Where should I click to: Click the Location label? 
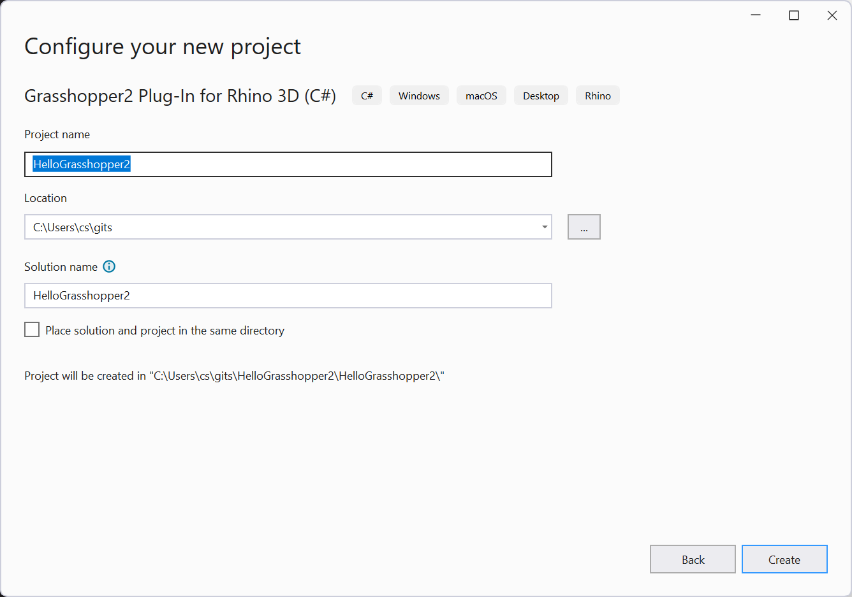point(45,198)
